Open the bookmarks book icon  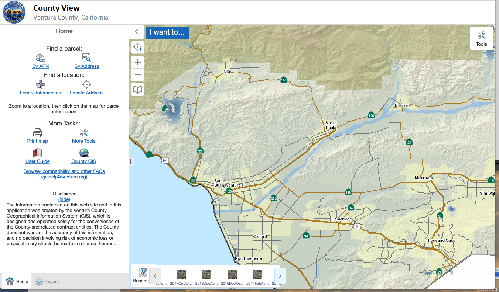[x=138, y=90]
